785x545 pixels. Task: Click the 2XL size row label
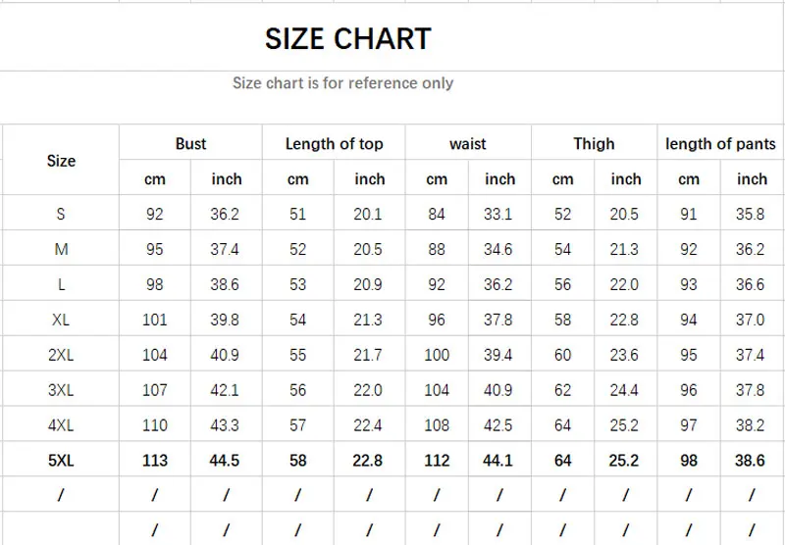(61, 355)
